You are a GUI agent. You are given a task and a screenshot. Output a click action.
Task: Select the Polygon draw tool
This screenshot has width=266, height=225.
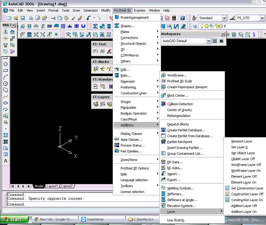click(5, 64)
